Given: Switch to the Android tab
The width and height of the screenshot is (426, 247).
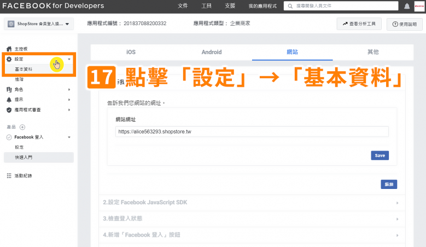Looking at the screenshot, I should (x=212, y=52).
